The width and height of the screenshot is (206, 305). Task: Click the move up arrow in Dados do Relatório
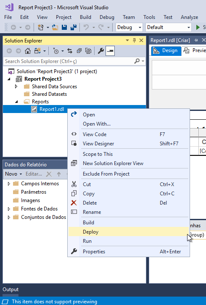[x=59, y=174]
